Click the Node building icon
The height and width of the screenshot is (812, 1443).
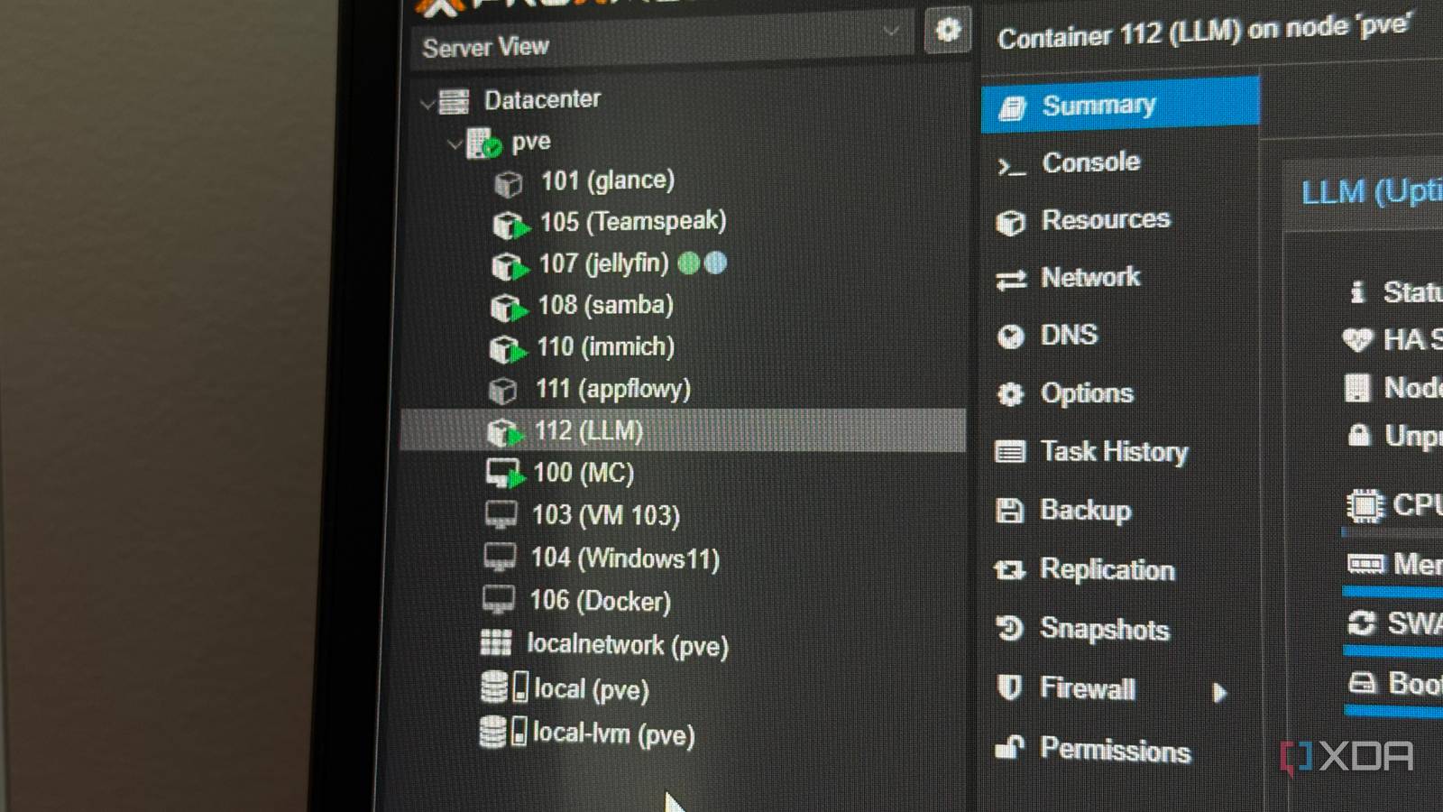click(1357, 388)
